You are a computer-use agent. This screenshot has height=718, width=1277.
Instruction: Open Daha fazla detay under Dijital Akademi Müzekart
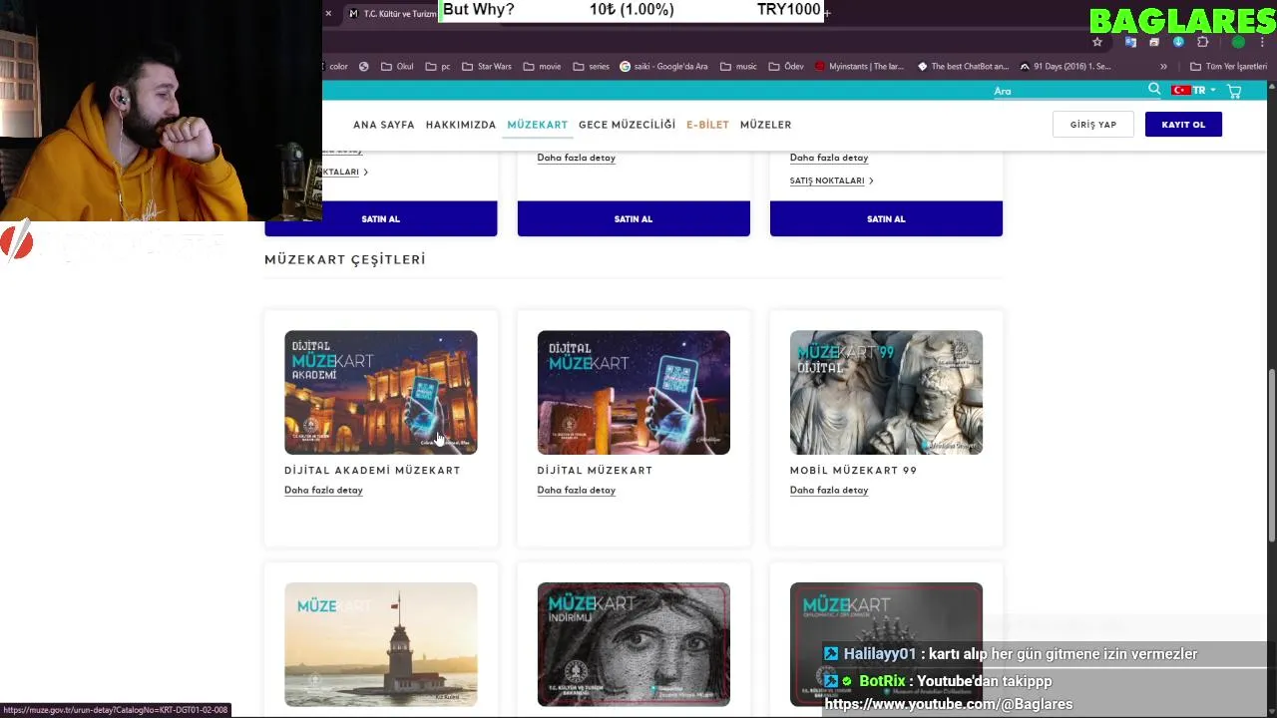click(323, 491)
